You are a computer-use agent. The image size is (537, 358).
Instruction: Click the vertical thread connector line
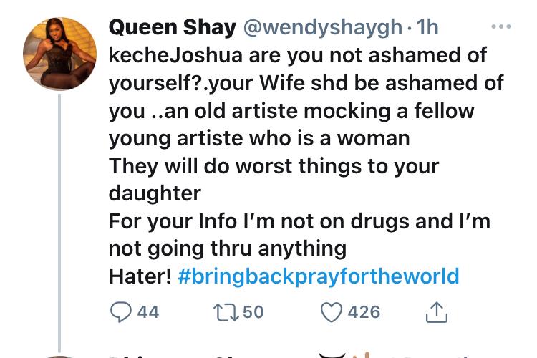pyautogui.click(x=59, y=223)
